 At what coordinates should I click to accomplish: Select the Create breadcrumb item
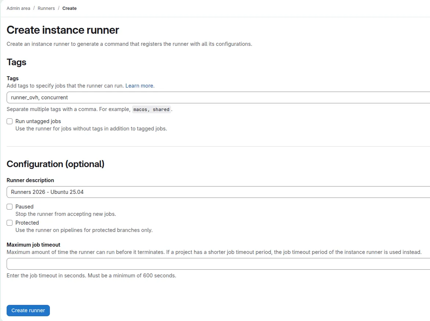(69, 8)
